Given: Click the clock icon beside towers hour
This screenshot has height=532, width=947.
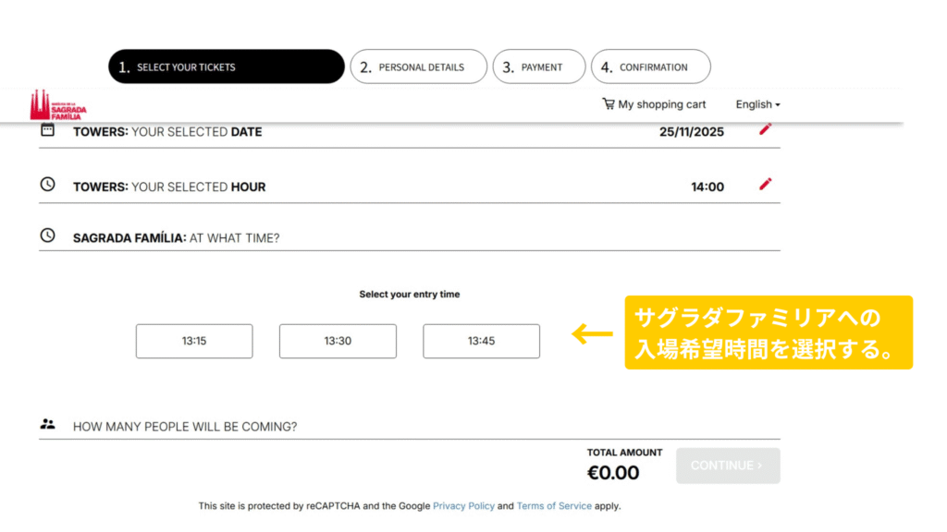Looking at the screenshot, I should (48, 185).
